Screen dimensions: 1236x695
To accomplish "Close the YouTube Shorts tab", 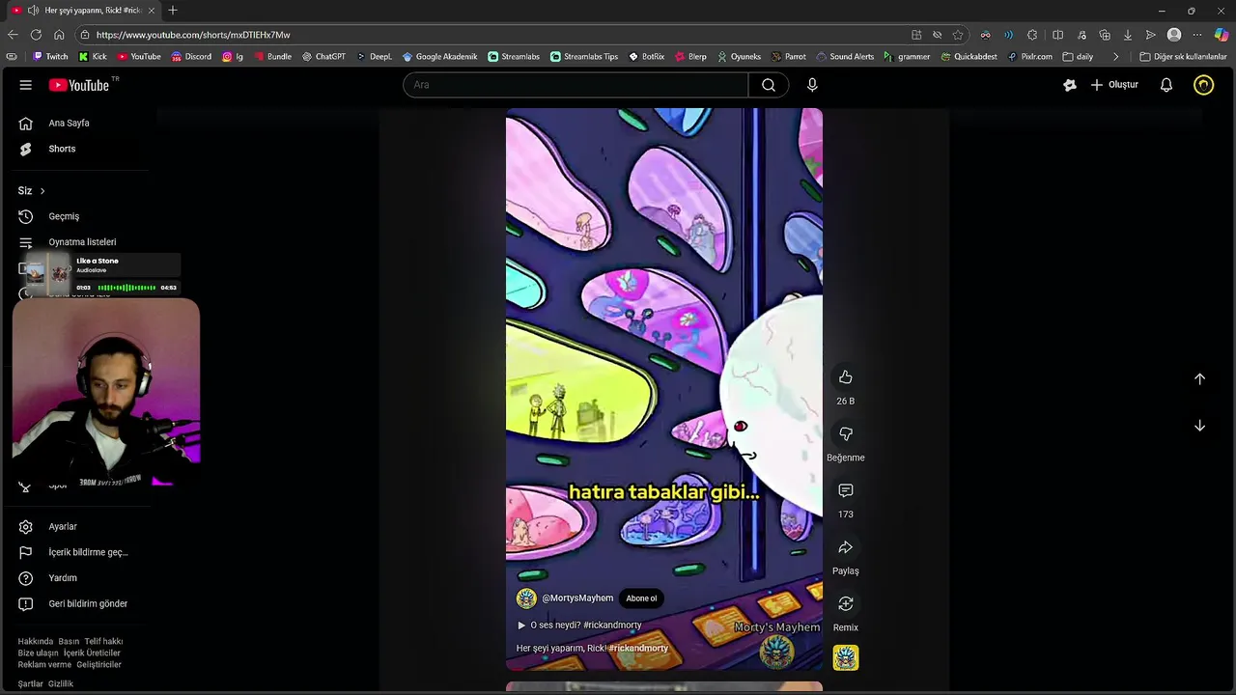I will 151,11.
